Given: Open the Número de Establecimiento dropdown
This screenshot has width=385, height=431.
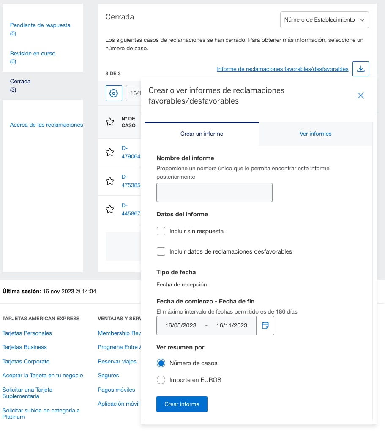Looking at the screenshot, I should (324, 20).
